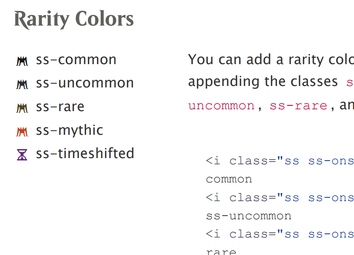Click the gold ss-rare set icon
Screen dimensions: 354x255
pyautogui.click(x=22, y=108)
